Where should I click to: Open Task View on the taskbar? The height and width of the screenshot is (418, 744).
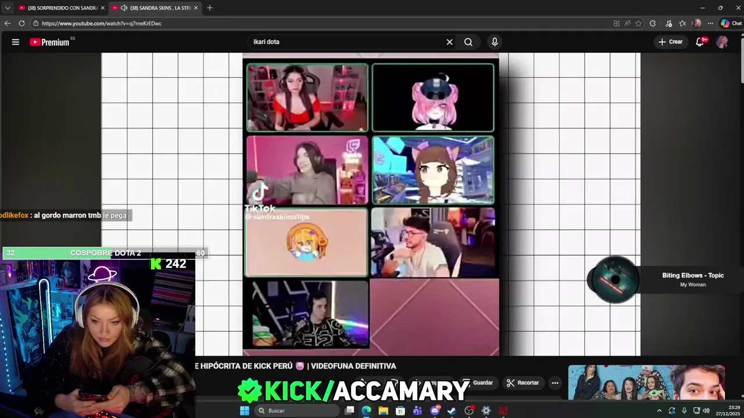(x=349, y=410)
